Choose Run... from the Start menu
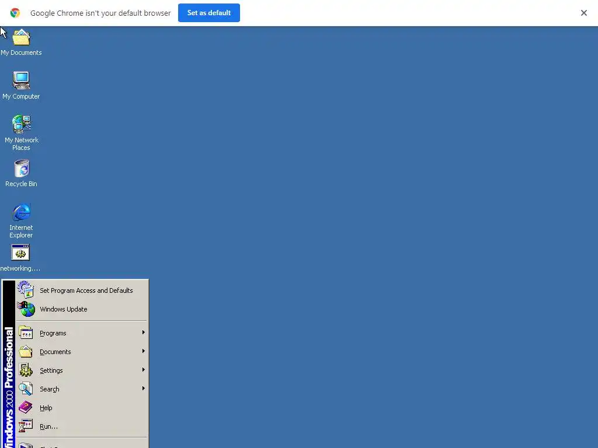The height and width of the screenshot is (448, 598). 82,426
